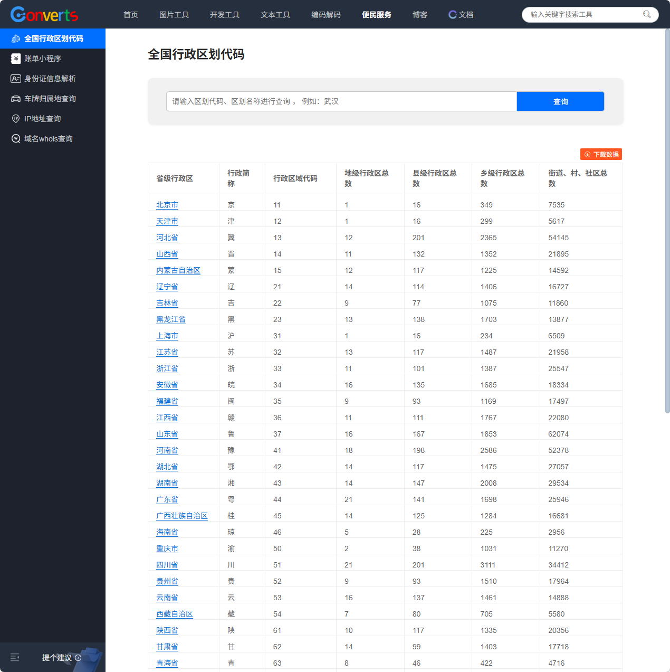670x672 pixels.
Task: Select the 身份证信息解析 ID card icon
Action: [x=16, y=79]
